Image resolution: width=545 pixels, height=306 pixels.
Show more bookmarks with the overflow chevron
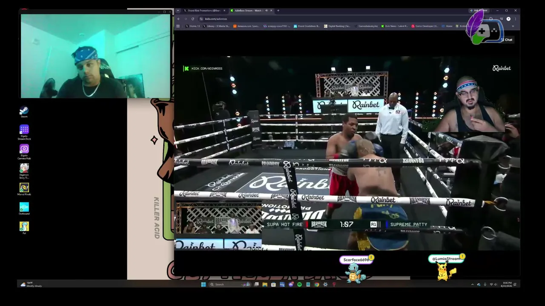pos(513,26)
